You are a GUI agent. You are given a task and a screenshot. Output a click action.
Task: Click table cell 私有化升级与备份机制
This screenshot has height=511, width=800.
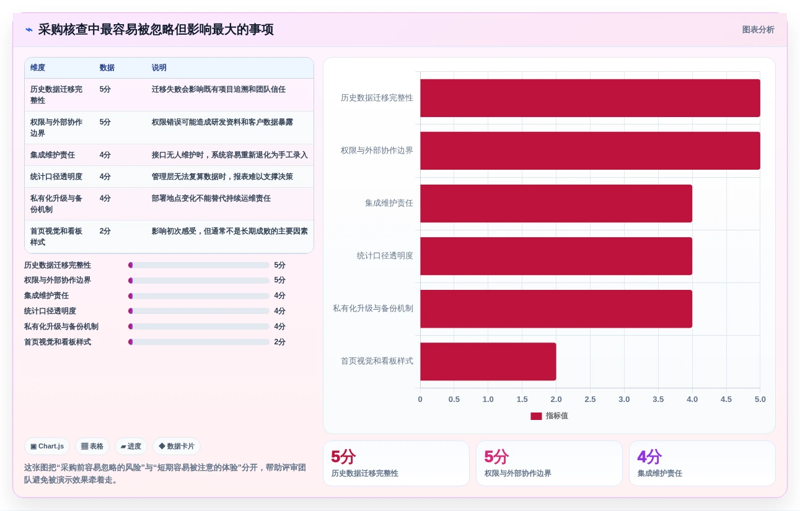(56, 204)
